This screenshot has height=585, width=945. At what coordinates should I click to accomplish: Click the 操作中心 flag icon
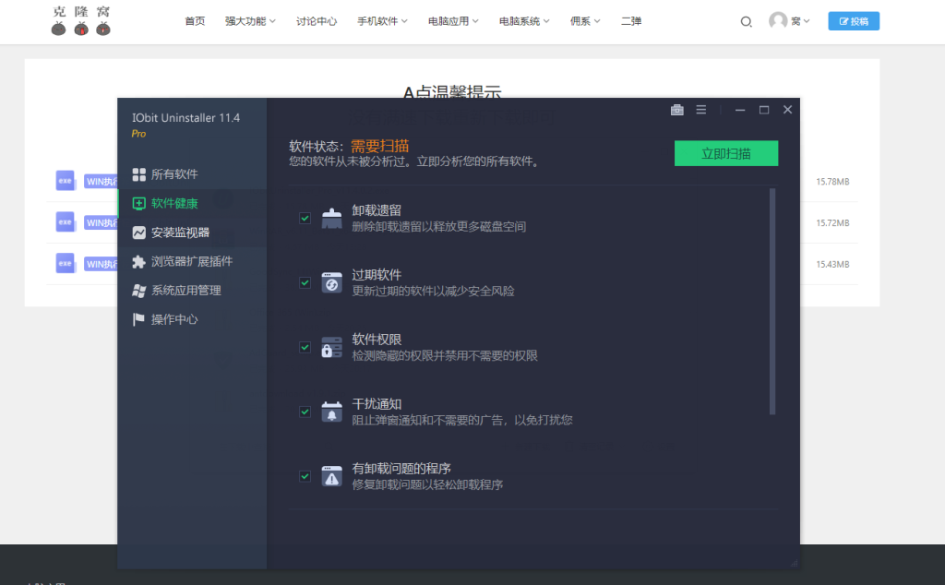click(138, 319)
